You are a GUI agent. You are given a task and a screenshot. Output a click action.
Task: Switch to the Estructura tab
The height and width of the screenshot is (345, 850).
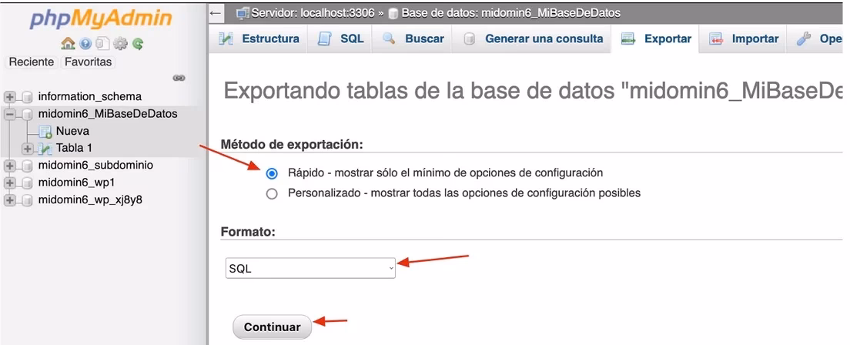click(x=259, y=39)
